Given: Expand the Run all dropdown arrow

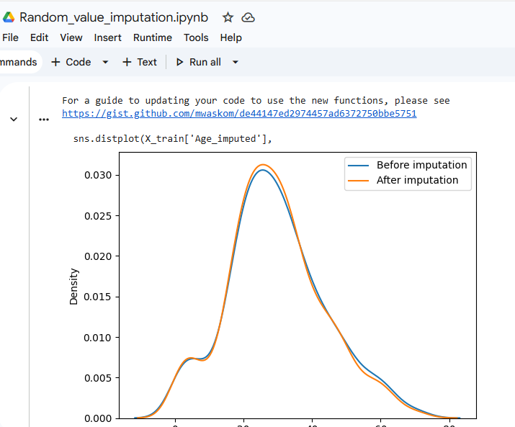Looking at the screenshot, I should tap(235, 62).
